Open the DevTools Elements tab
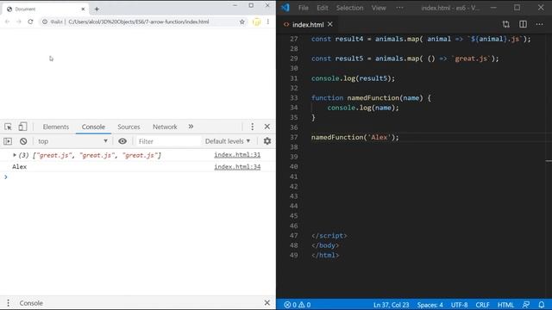552x310 pixels. click(55, 127)
